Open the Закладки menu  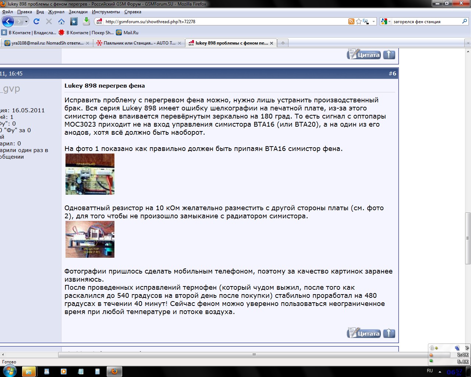pos(78,12)
